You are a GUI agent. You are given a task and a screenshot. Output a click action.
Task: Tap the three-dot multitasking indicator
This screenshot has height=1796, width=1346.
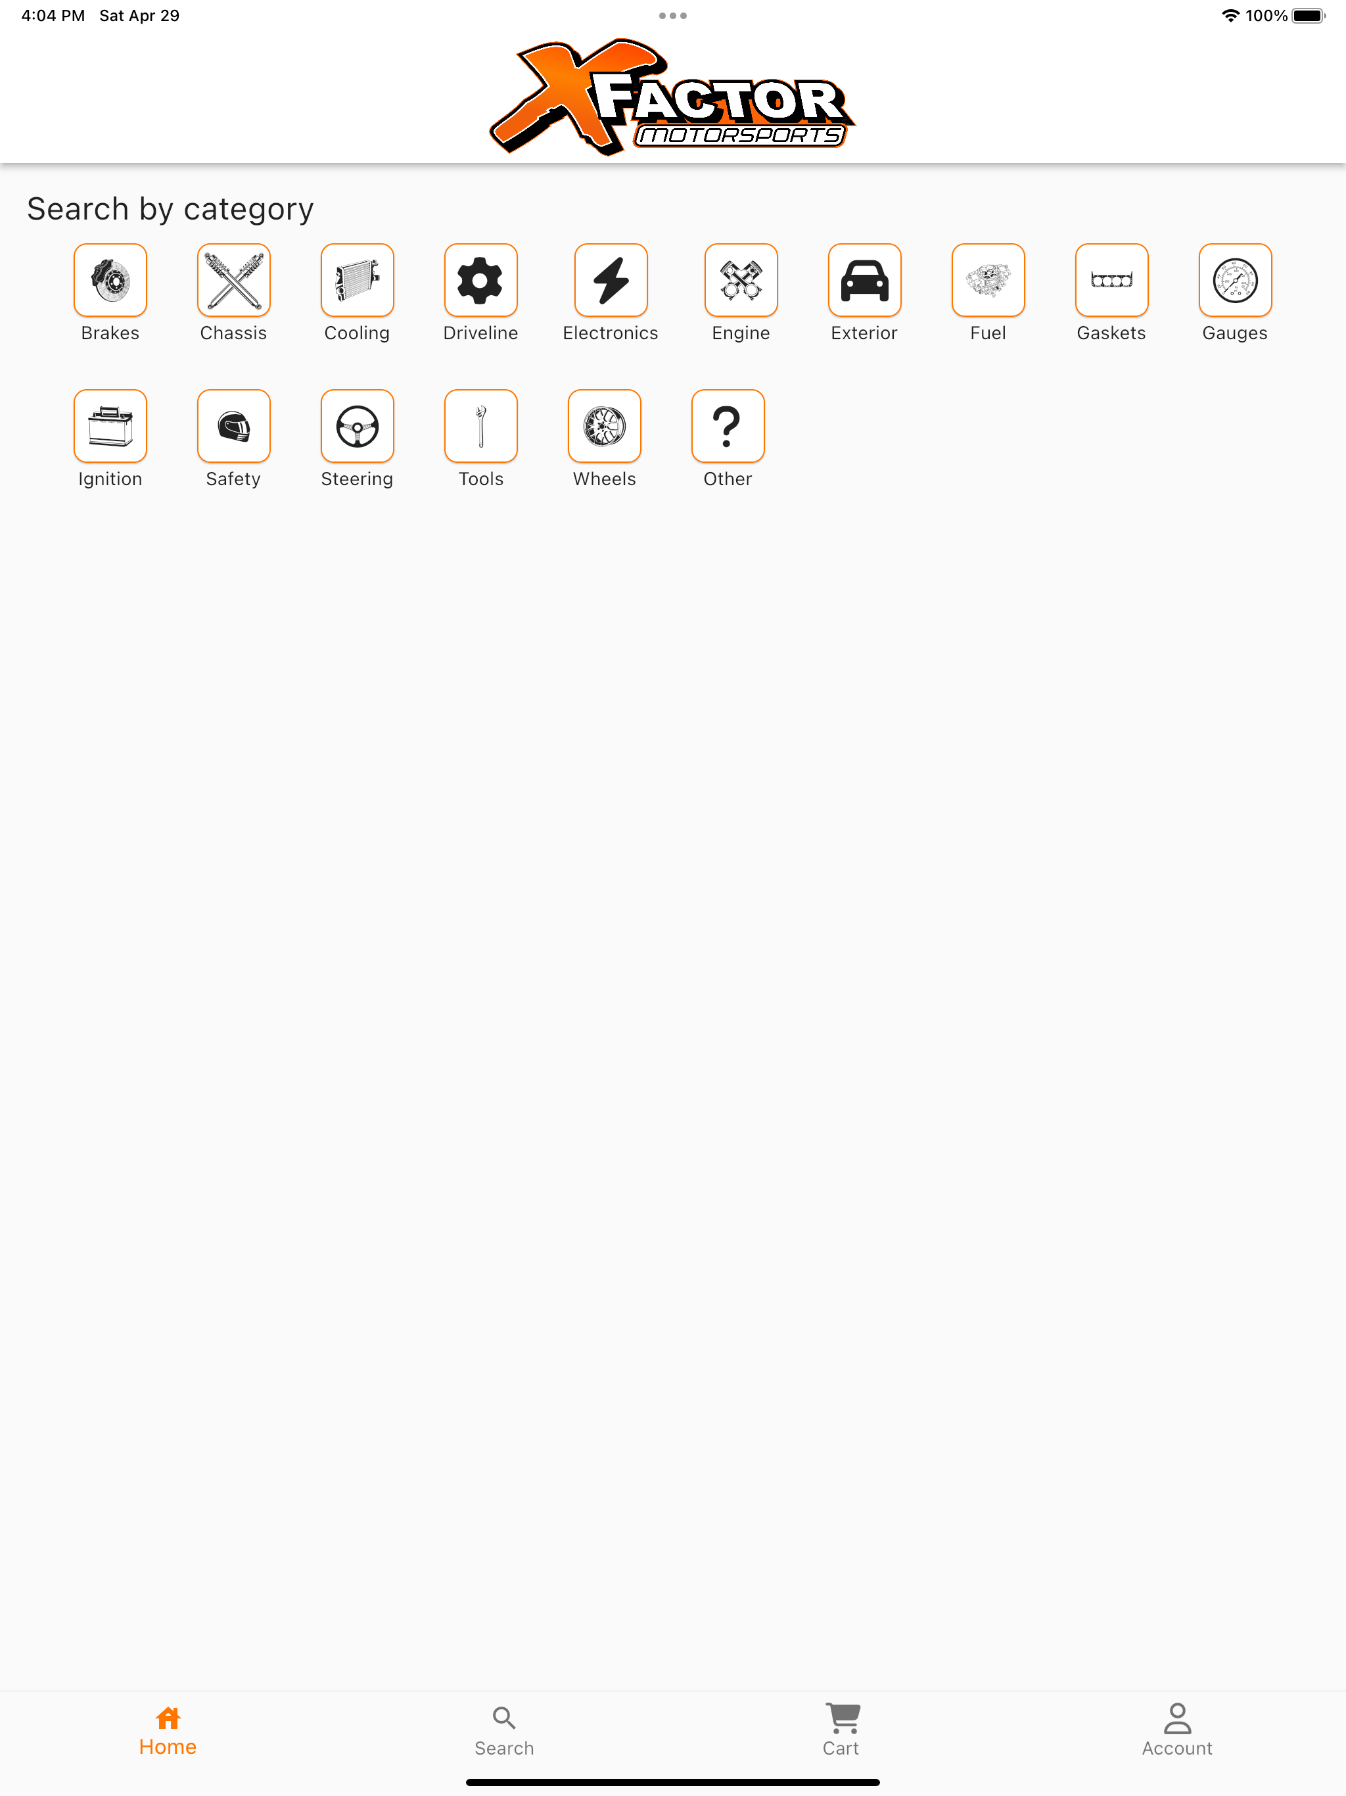click(x=673, y=15)
